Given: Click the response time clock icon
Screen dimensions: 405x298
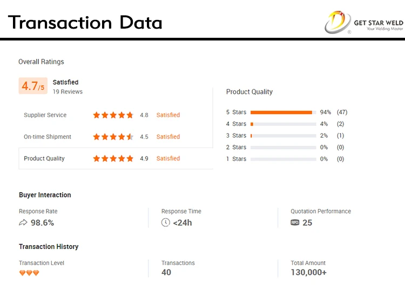Looking at the screenshot, I should tap(166, 222).
